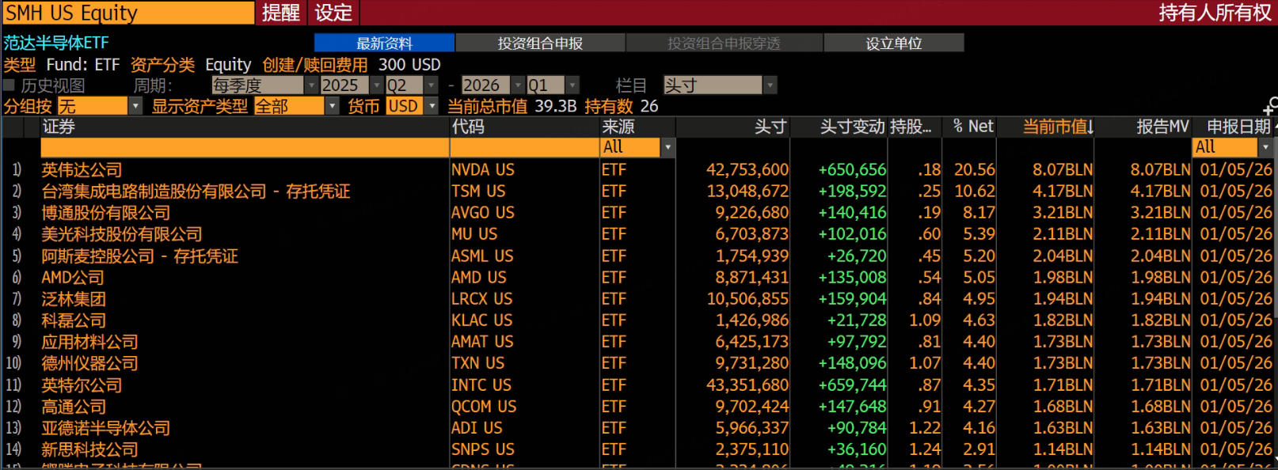Image resolution: width=1278 pixels, height=470 pixels.
Task: Open the 博通股份有限公司 holding
Action: click(105, 213)
